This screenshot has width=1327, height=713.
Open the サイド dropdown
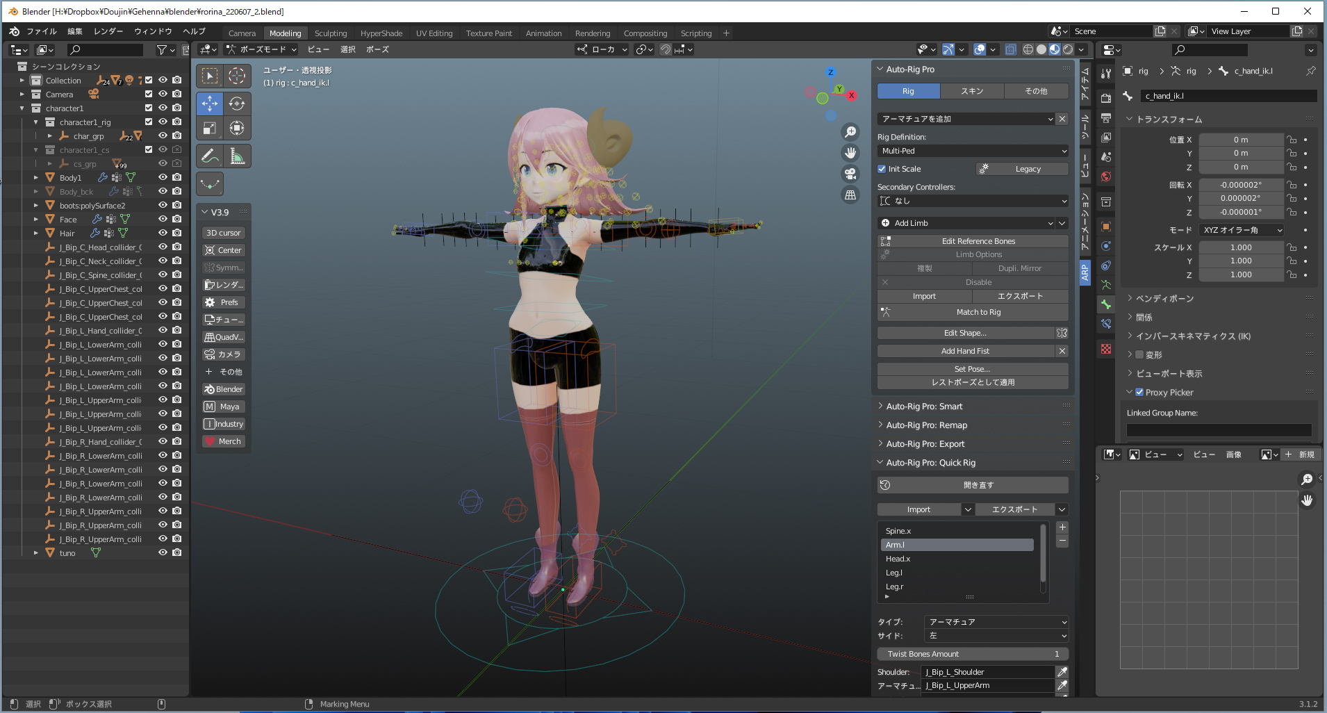[996, 636]
